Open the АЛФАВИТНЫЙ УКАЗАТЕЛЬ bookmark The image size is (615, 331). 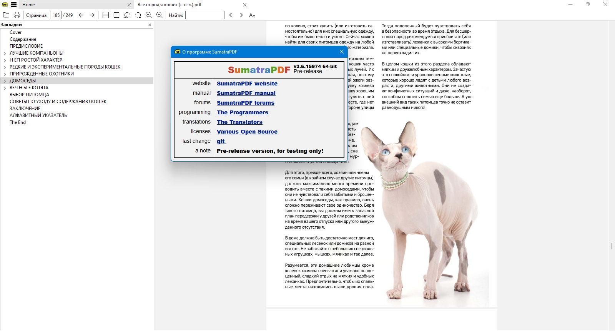pos(38,115)
